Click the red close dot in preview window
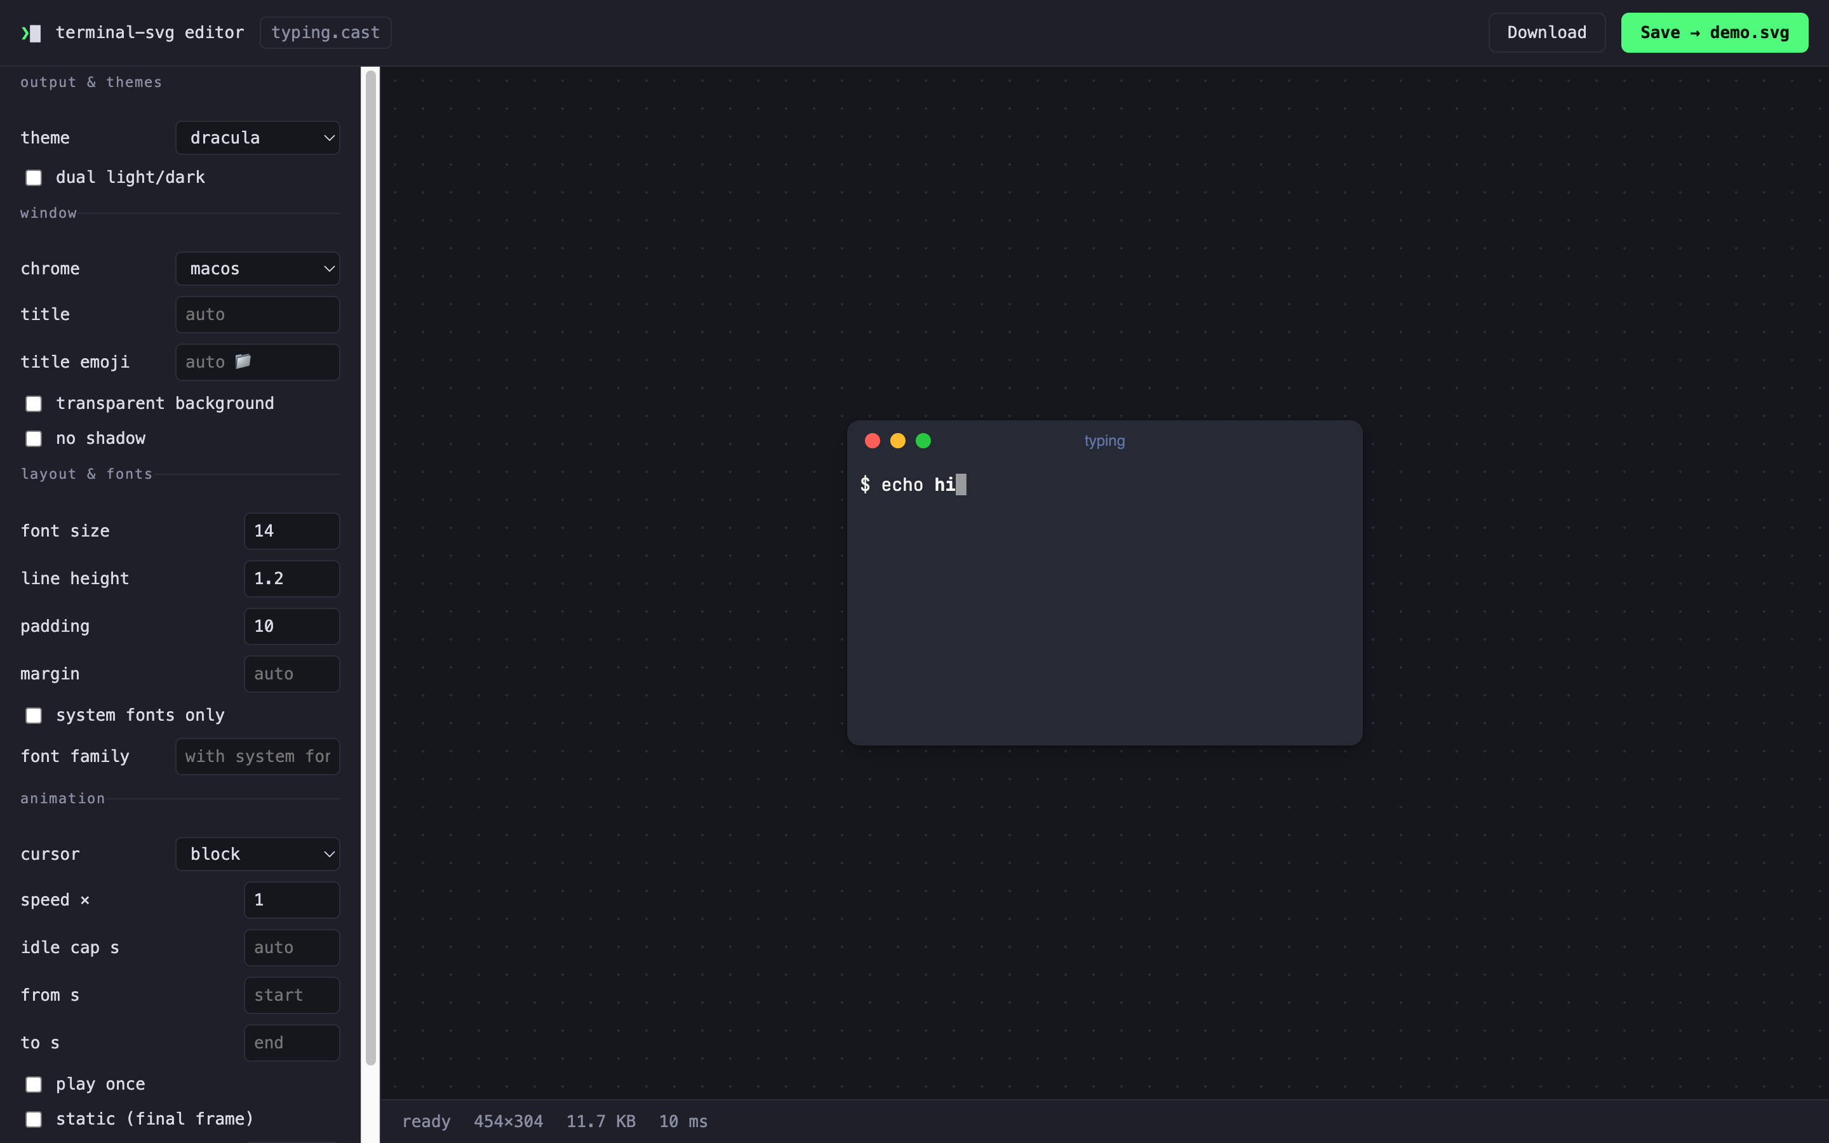The image size is (1829, 1143). pyautogui.click(x=872, y=441)
